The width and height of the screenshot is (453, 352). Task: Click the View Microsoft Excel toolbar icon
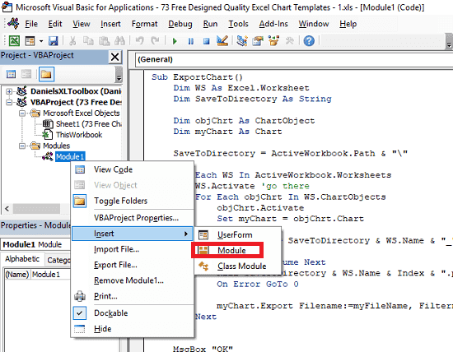(14, 41)
